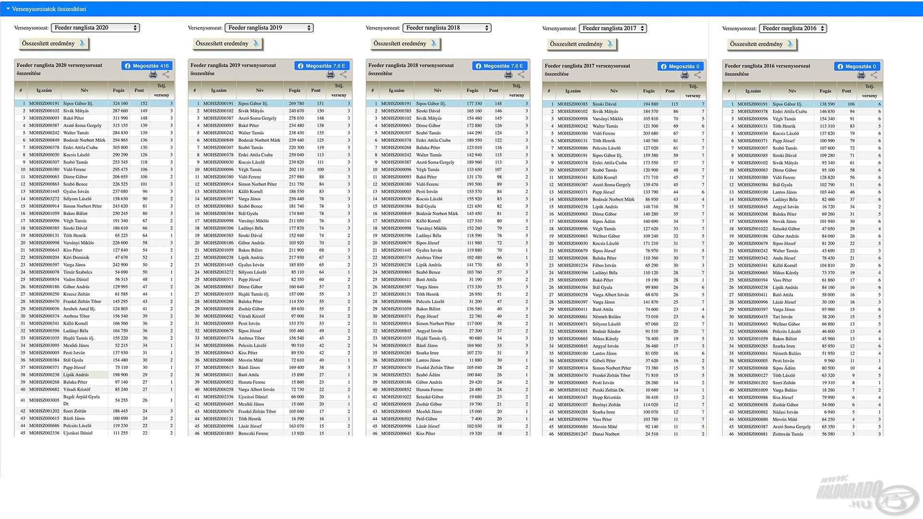
Task: Click Fogás value 138 590 in 2016 table
Action: pos(827,104)
